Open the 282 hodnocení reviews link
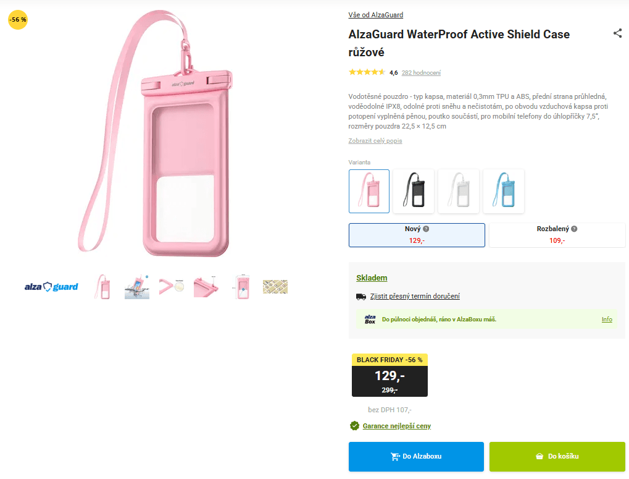 coord(421,73)
